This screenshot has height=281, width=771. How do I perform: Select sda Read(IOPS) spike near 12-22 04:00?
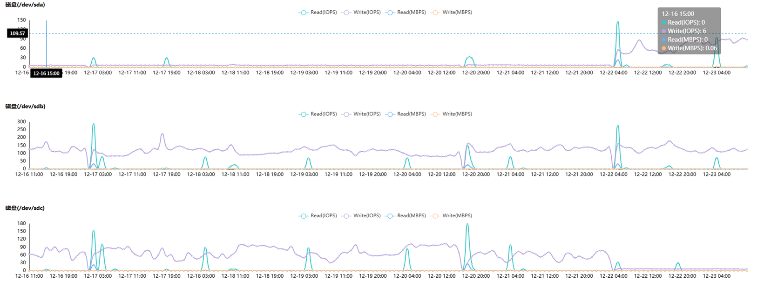(618, 21)
